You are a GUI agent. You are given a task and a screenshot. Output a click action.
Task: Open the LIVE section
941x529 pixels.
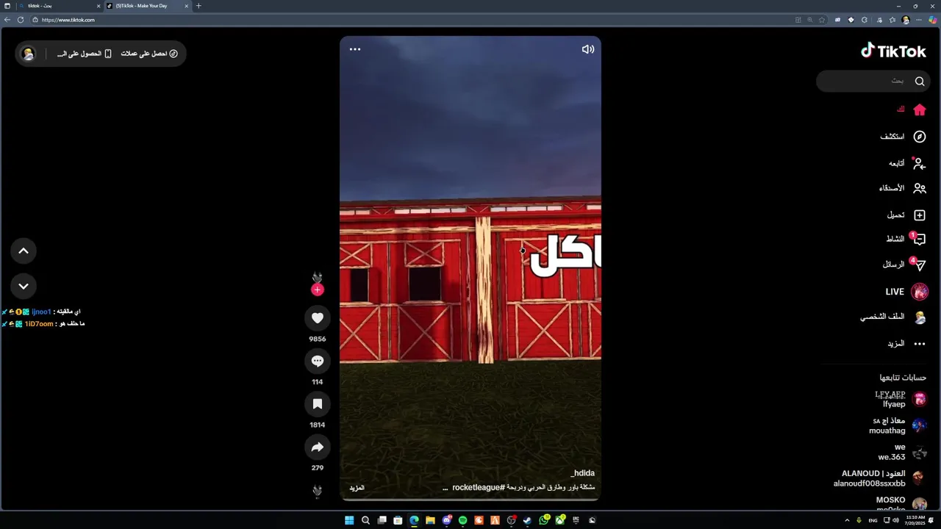[906, 292]
